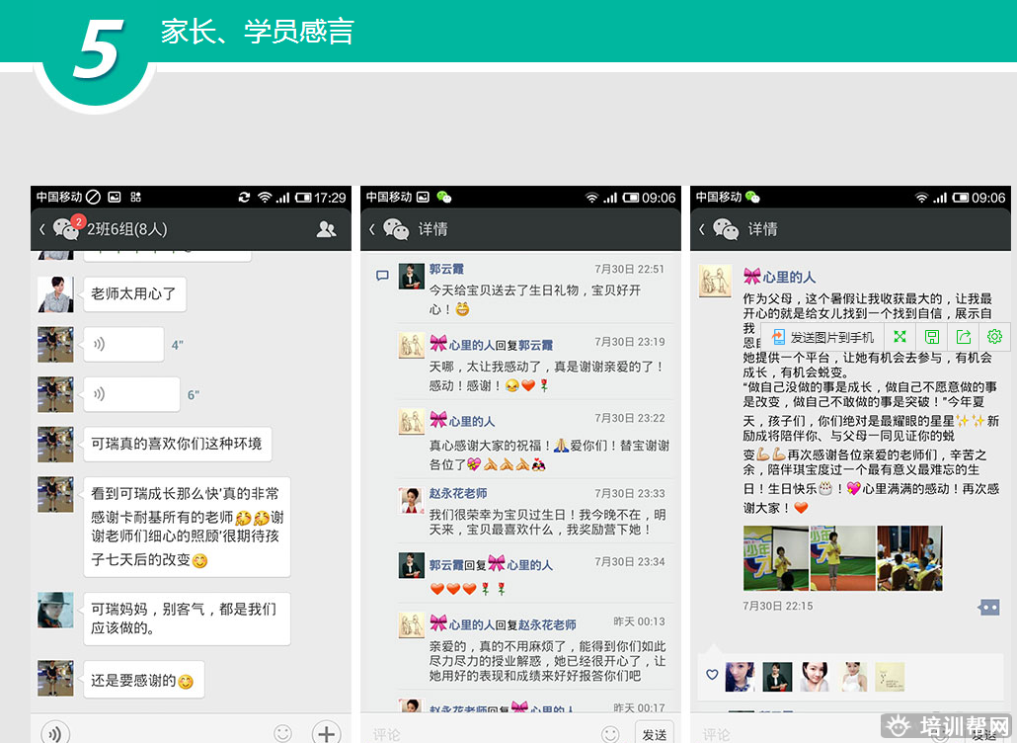Tap avatar beside 老师太用心了 message
The height and width of the screenshot is (743, 1017).
[x=55, y=294]
